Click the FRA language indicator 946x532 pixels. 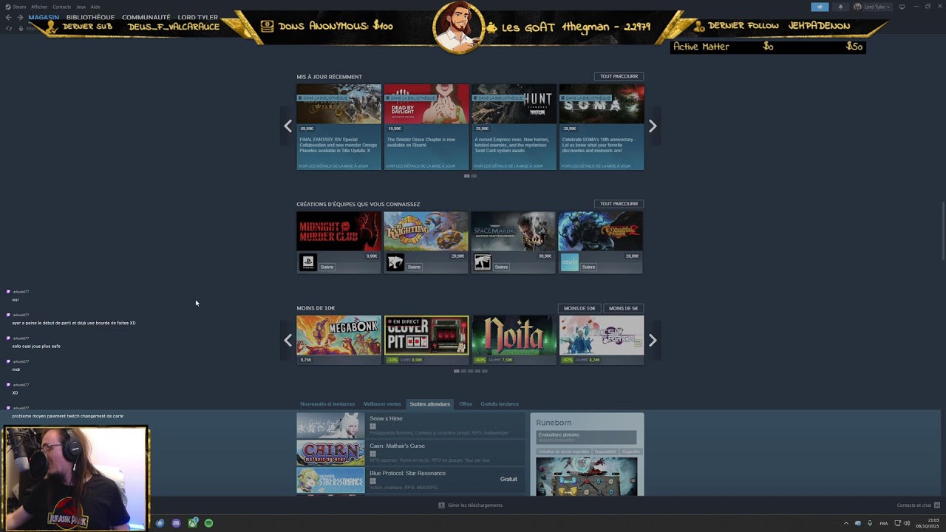(x=883, y=523)
